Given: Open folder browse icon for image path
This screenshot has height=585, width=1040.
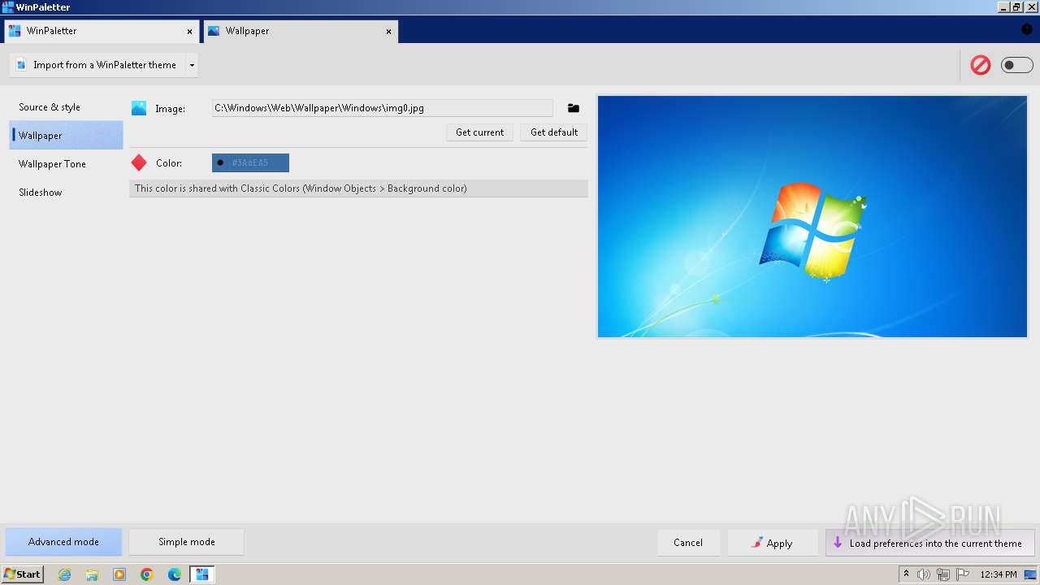Looking at the screenshot, I should pos(574,108).
